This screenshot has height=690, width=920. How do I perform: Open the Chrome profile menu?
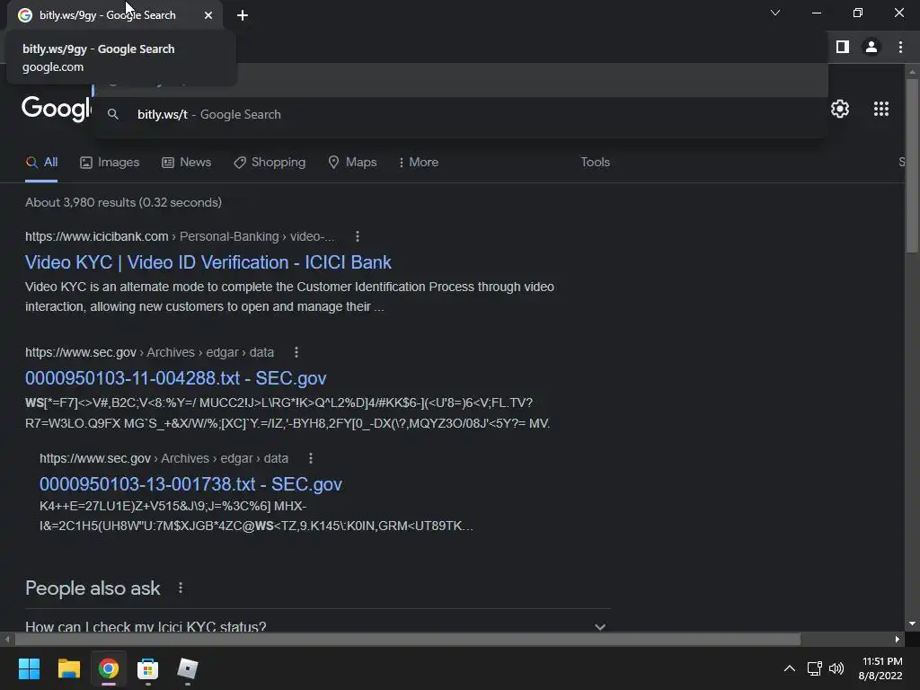[871, 47]
